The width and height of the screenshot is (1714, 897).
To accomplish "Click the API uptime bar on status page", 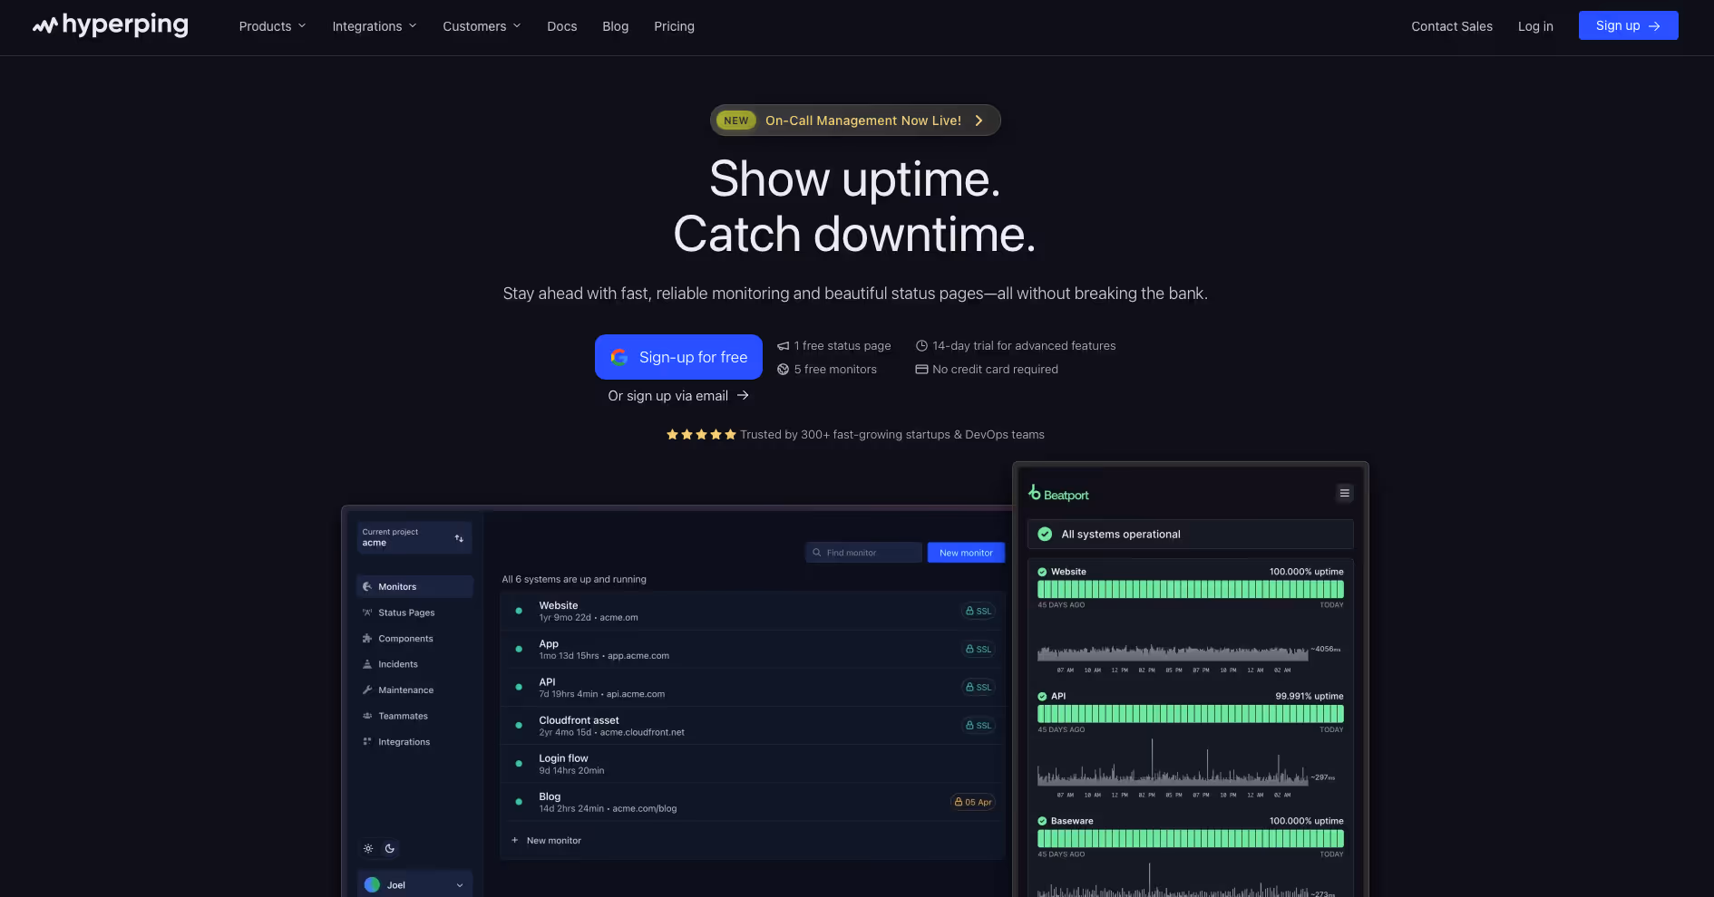I will point(1191,714).
